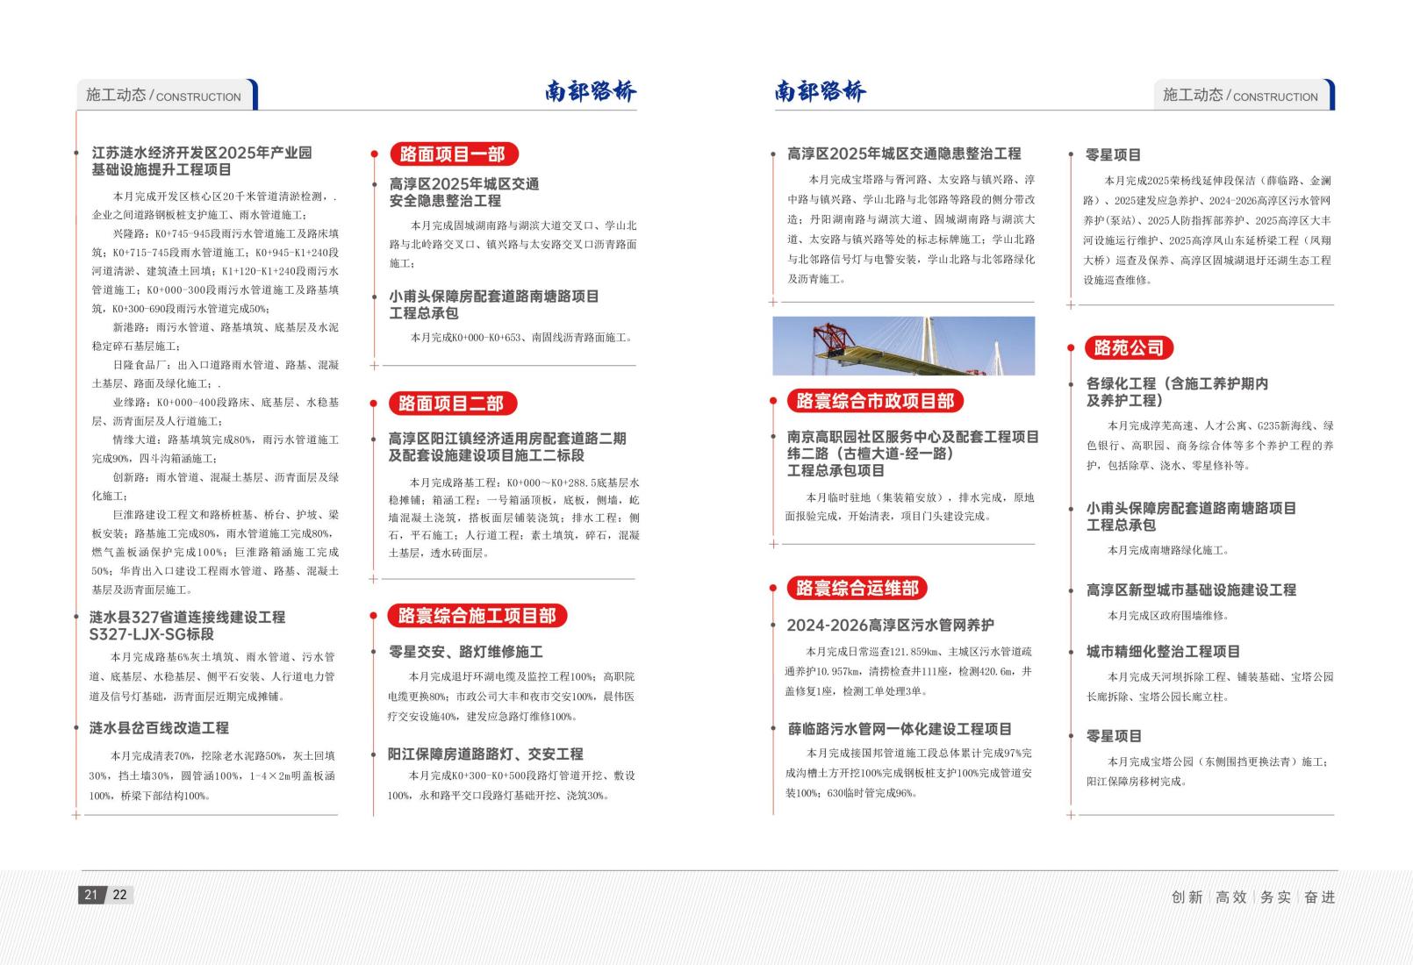Click the right 南部路桥 logo
This screenshot has width=1413, height=965.
pos(820,91)
